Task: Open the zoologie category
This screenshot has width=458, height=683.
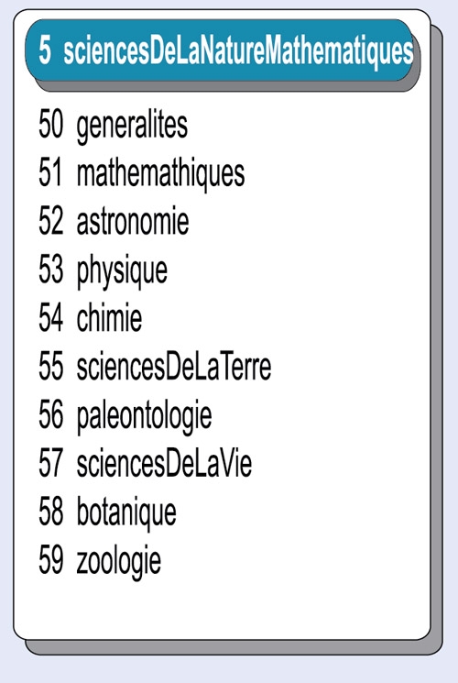Action: [x=119, y=561]
